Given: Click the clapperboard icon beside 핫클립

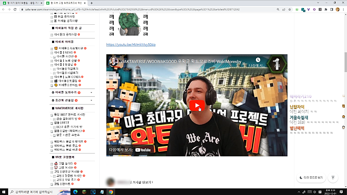Looking at the screenshot, I should [x=56, y=81].
